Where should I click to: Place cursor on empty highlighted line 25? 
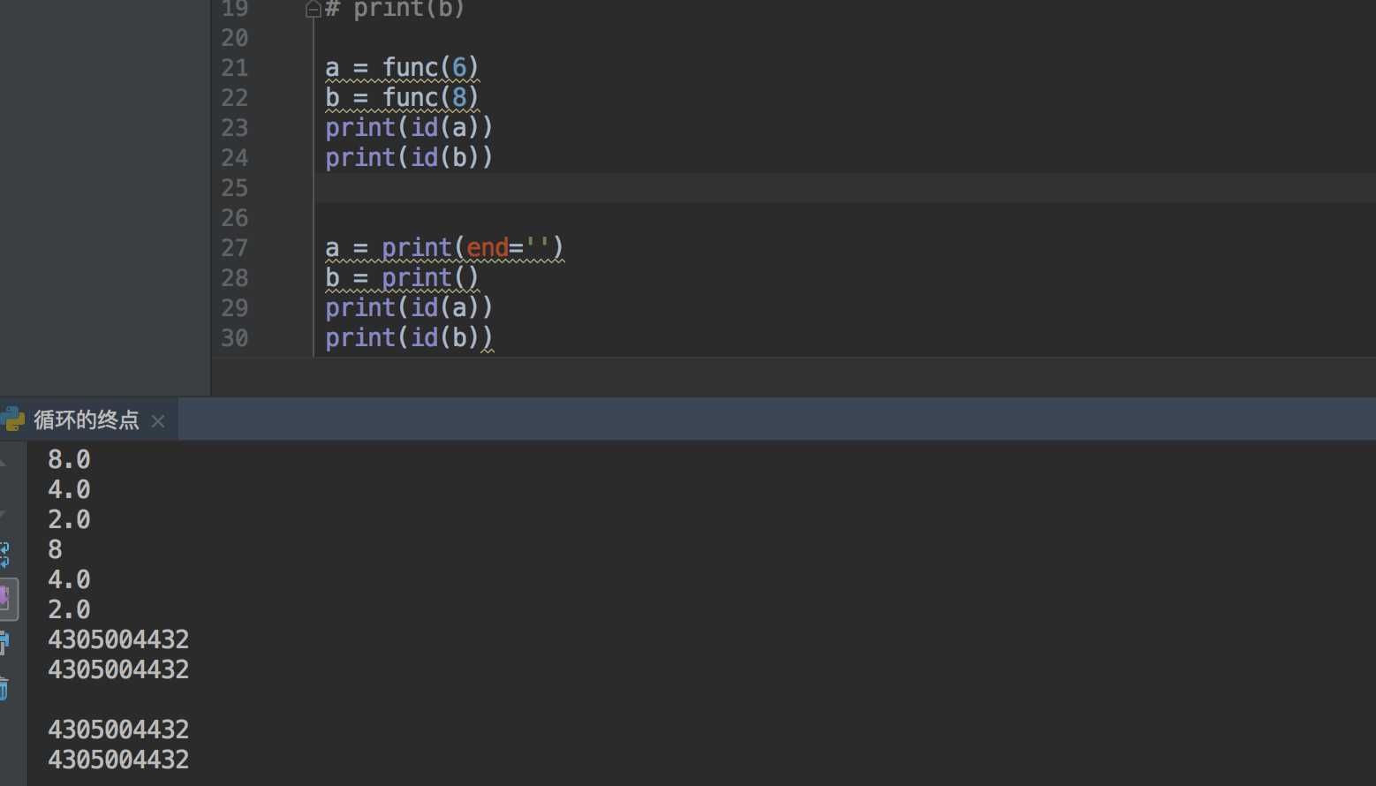(844, 188)
